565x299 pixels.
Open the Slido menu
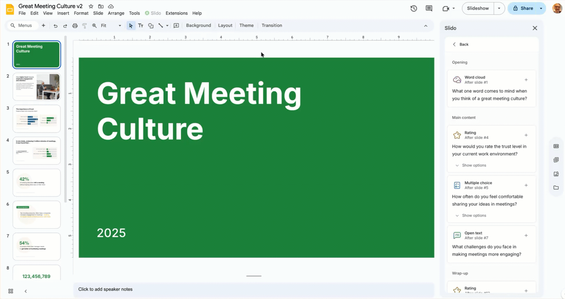[153, 13]
